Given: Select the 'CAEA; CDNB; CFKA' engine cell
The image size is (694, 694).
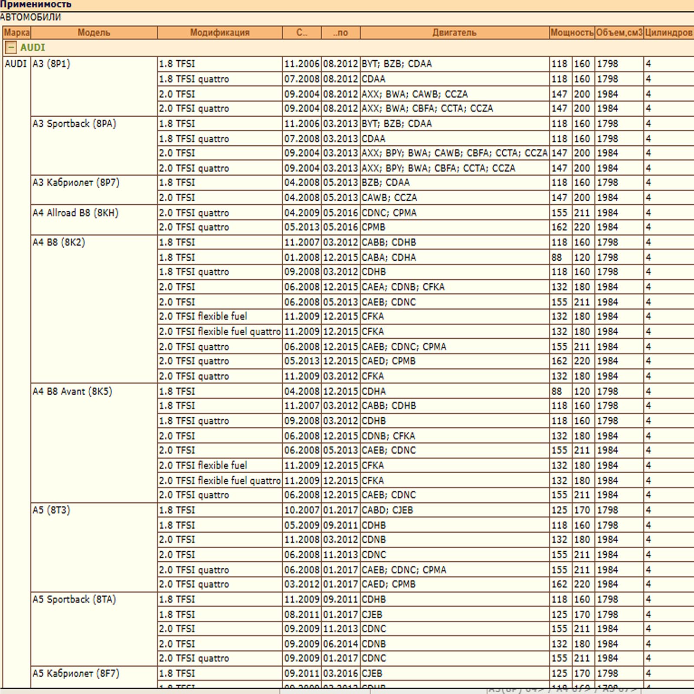Looking at the screenshot, I should 403,287.
